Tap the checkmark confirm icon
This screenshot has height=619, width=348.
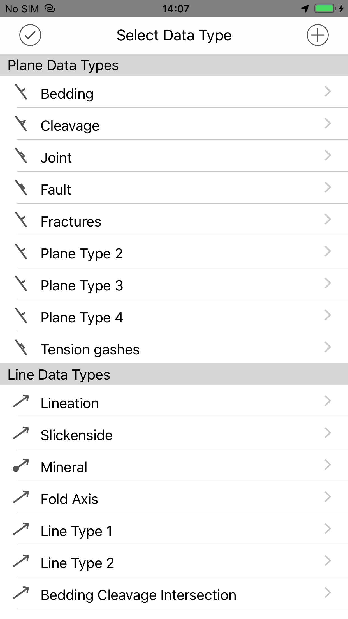[x=30, y=35]
